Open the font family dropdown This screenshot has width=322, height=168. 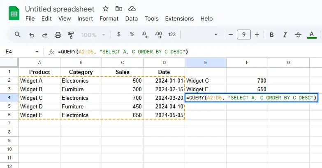[x=201, y=35]
